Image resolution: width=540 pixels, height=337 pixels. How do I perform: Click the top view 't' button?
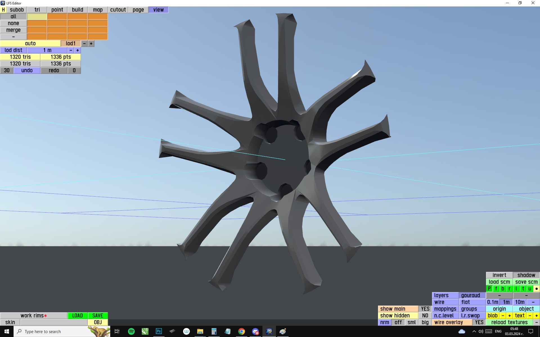(523, 289)
